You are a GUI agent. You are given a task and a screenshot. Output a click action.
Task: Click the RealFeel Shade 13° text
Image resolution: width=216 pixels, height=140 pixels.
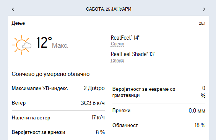[133, 54]
